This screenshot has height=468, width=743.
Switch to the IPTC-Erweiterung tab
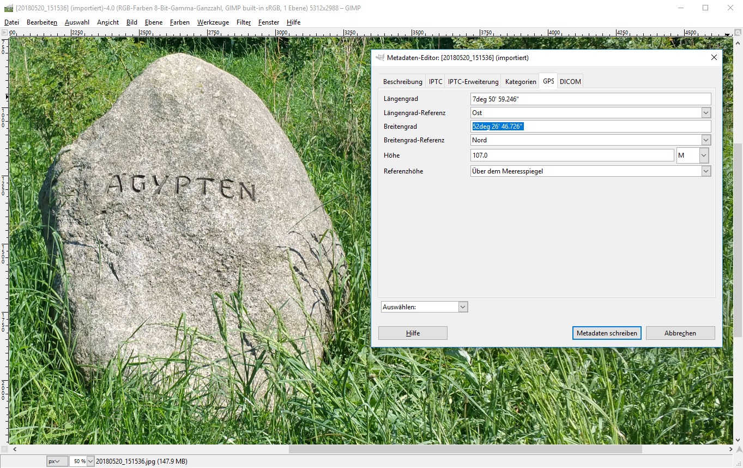click(473, 82)
